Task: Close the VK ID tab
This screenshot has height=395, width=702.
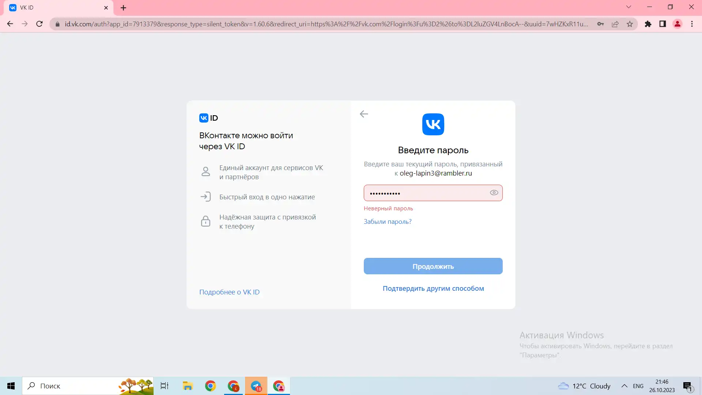Action: tap(106, 8)
